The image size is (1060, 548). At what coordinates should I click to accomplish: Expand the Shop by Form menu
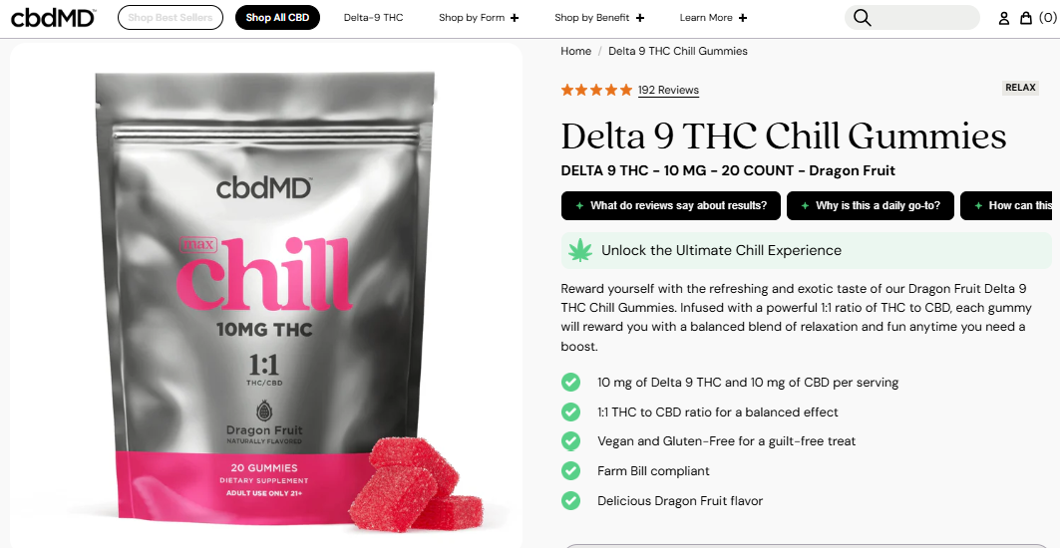(479, 18)
